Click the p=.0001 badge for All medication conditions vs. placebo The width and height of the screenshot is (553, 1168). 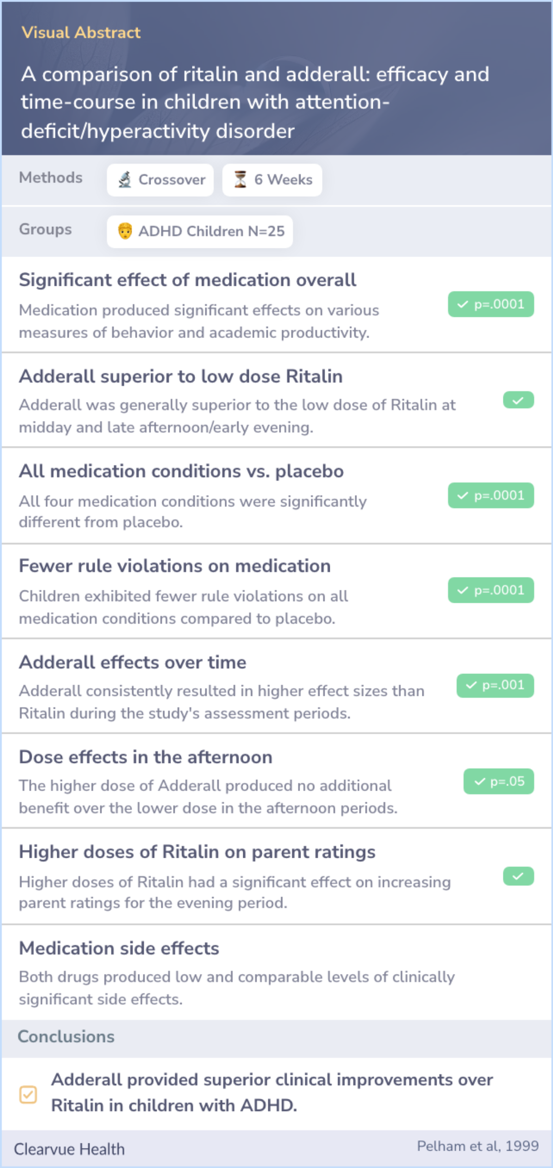(x=491, y=495)
